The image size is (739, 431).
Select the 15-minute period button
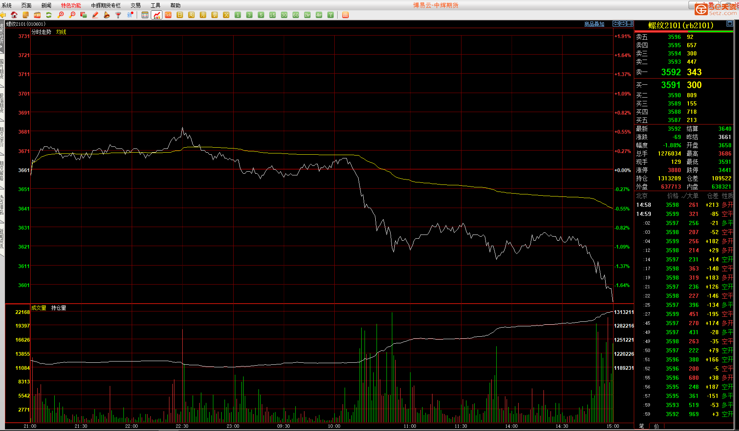click(273, 15)
